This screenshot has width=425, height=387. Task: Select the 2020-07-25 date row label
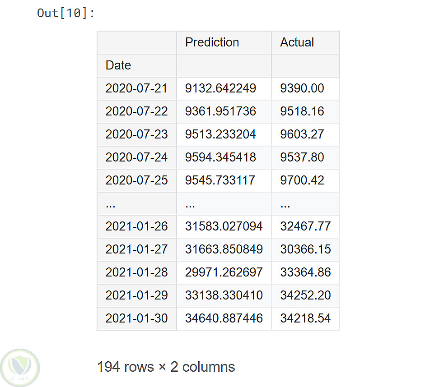point(136,180)
